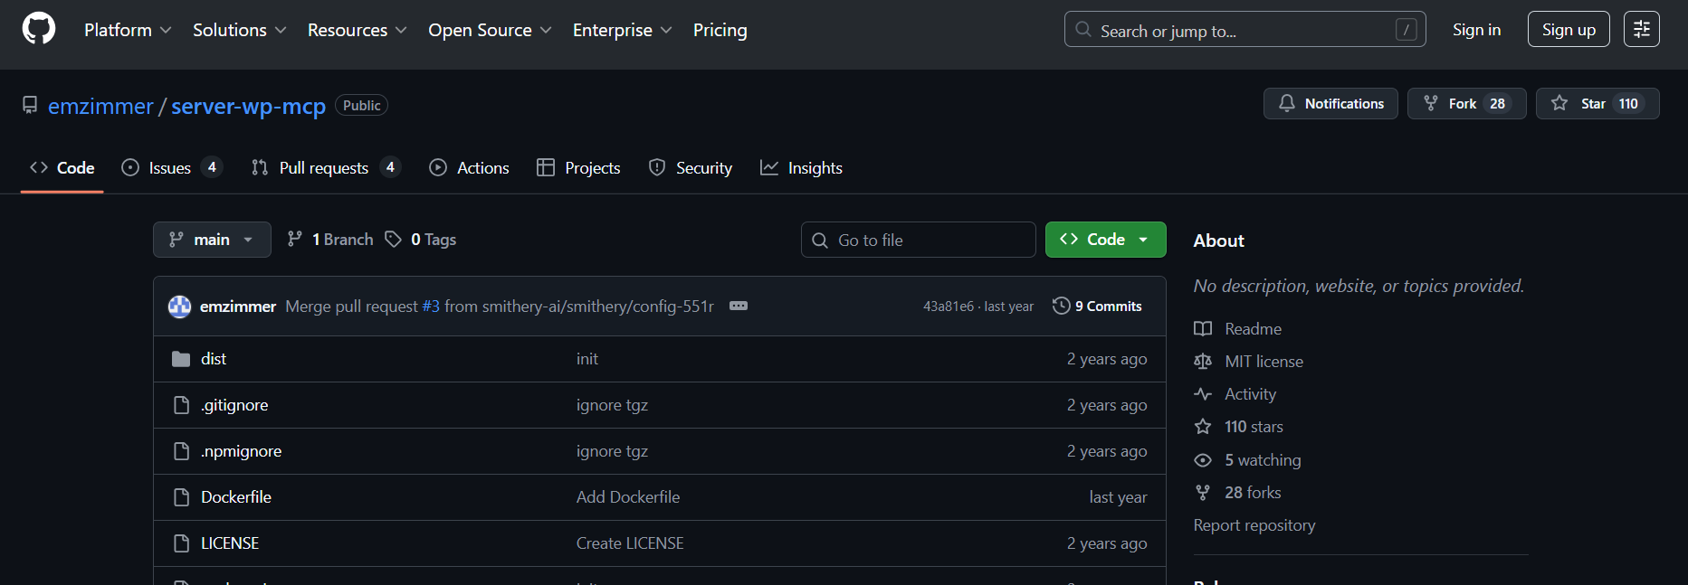Expand the Resources menu
Screen dimensions: 1688x585
tap(357, 30)
